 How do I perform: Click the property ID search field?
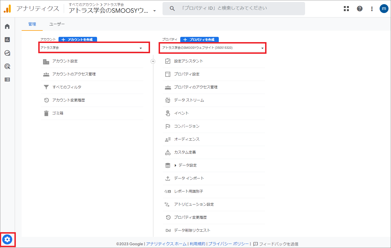[x=234, y=9]
